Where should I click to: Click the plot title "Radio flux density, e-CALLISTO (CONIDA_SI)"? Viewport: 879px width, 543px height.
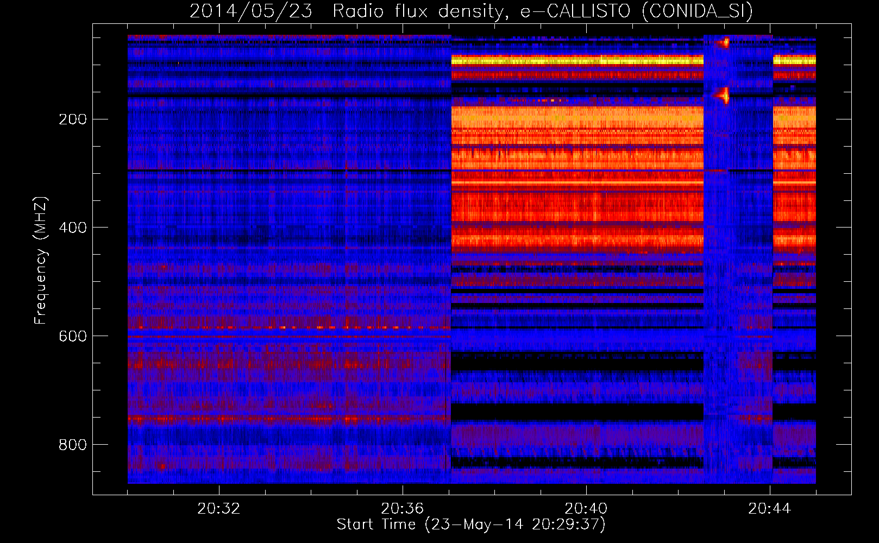tap(543, 11)
